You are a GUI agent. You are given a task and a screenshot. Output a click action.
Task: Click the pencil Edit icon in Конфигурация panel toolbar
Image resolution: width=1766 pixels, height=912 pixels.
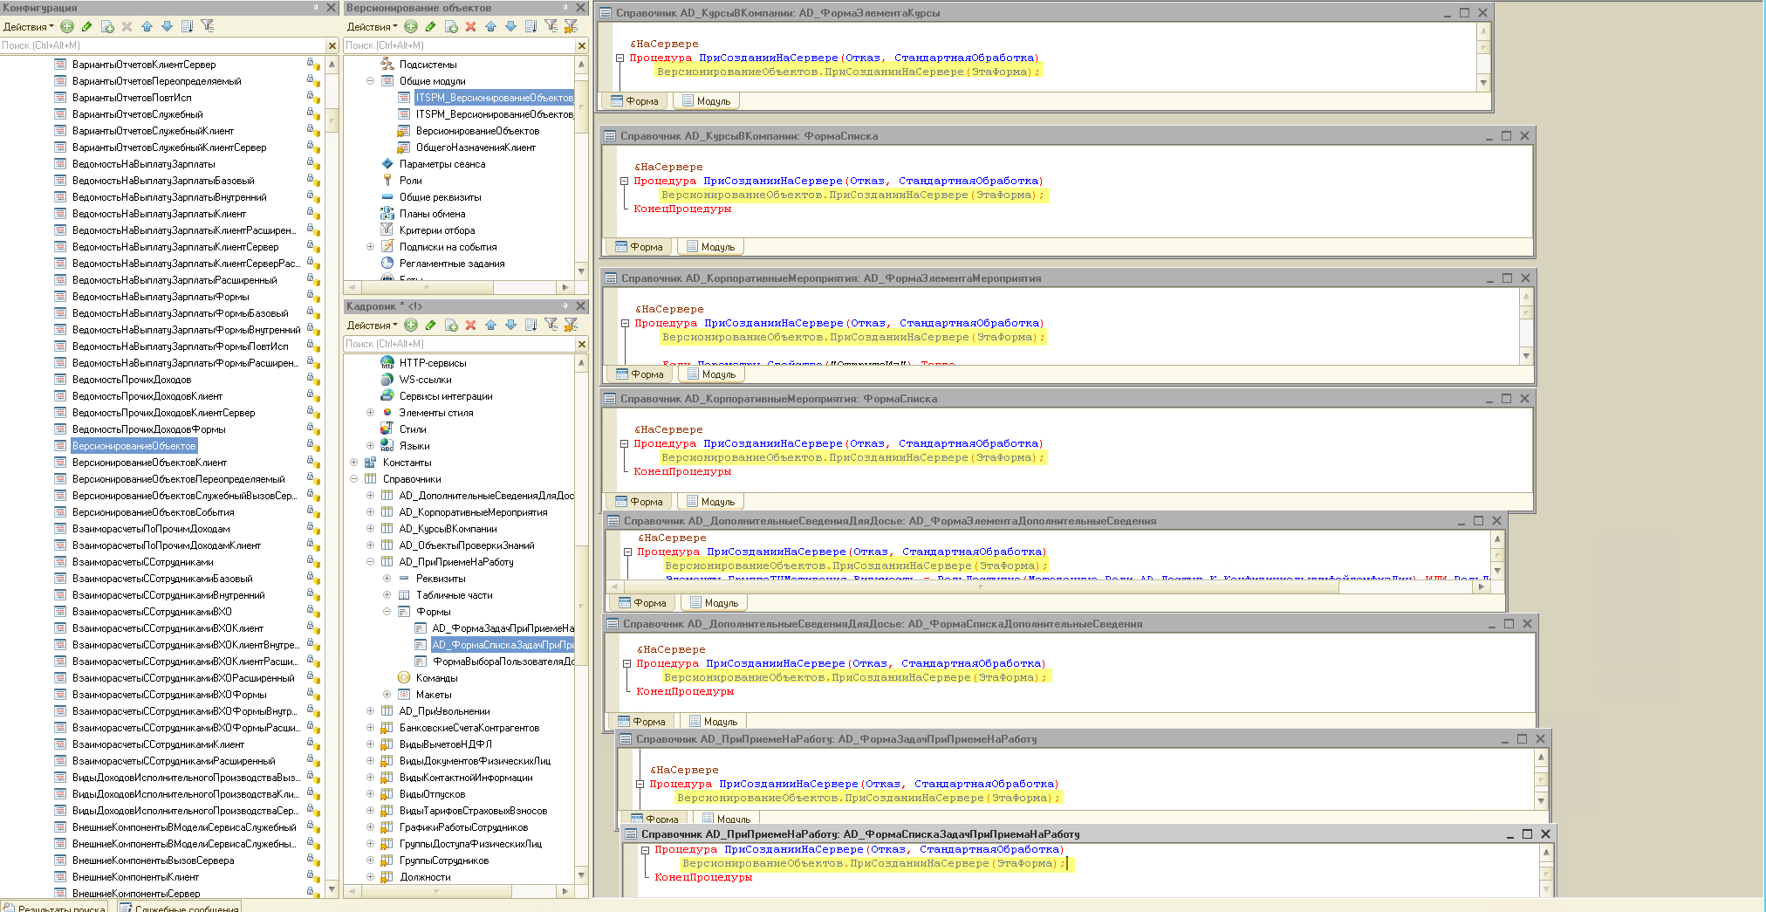[86, 27]
